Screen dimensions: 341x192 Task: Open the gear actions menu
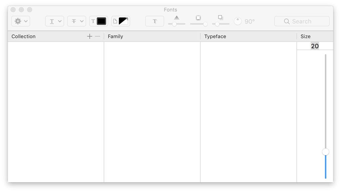(x=18, y=21)
